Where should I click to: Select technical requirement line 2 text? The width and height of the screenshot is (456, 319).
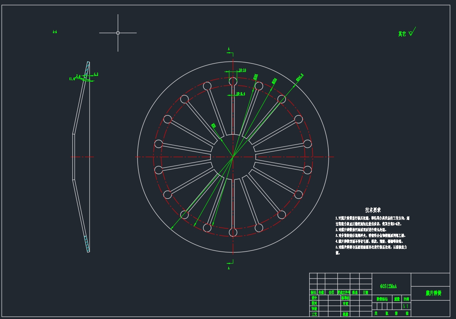tap(361, 230)
